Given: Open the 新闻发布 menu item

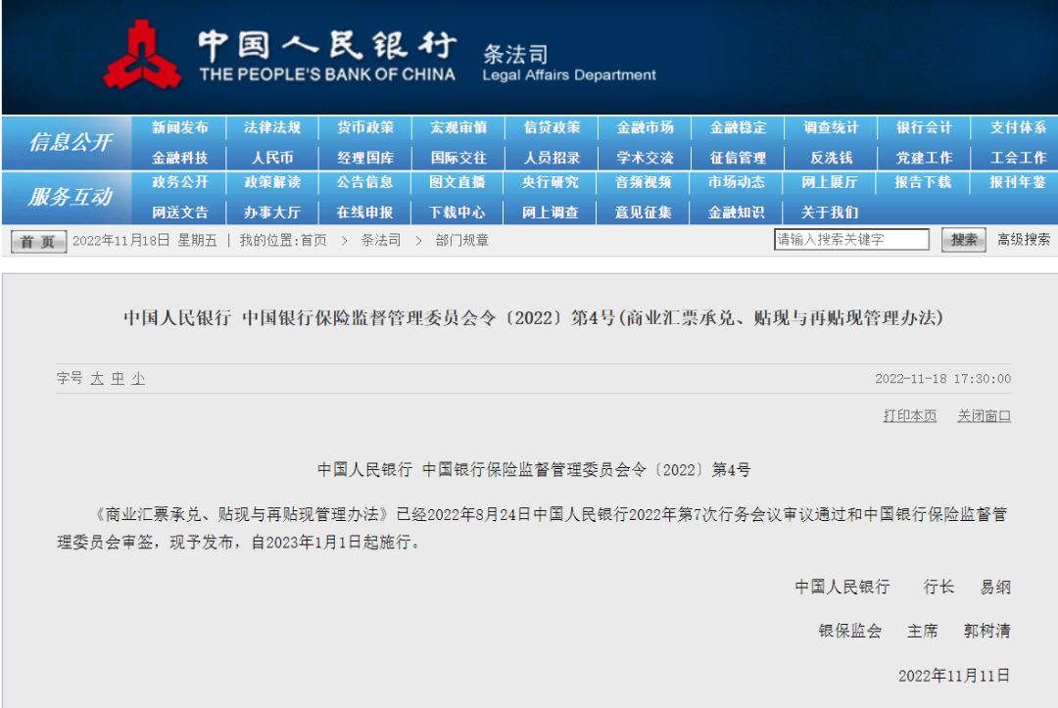Looking at the screenshot, I should [x=179, y=127].
